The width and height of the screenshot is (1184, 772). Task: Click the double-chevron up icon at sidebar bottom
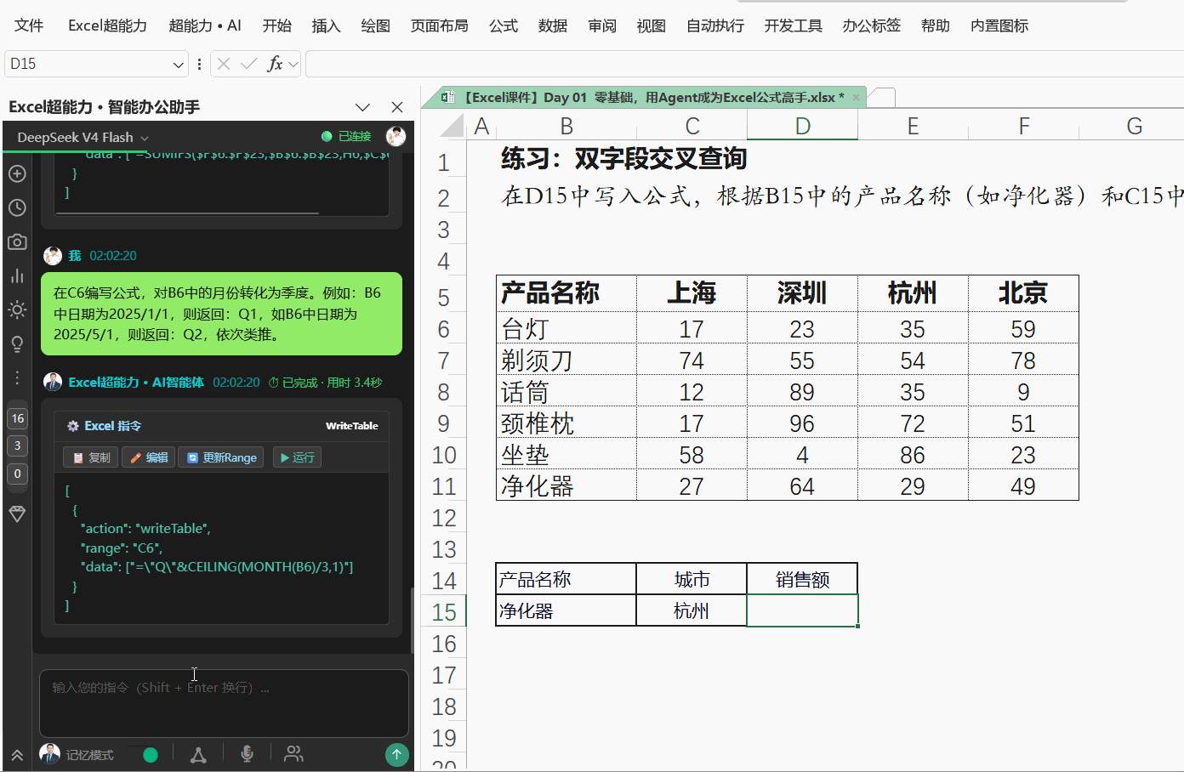tap(17, 755)
